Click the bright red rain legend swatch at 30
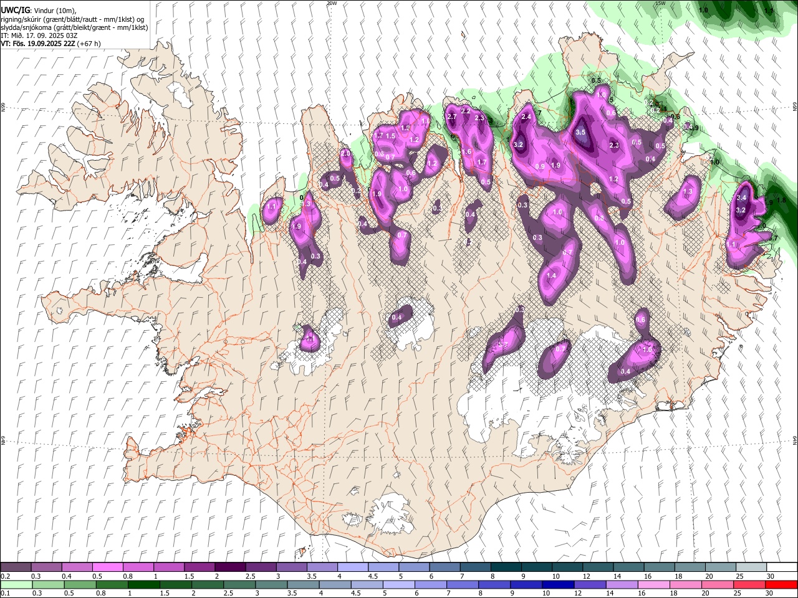798x598 pixels. (x=781, y=584)
